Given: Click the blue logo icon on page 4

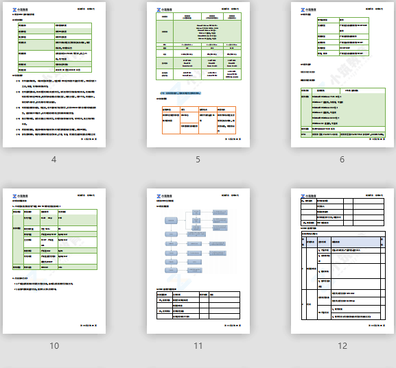Looking at the screenshot, I should pos(14,10).
